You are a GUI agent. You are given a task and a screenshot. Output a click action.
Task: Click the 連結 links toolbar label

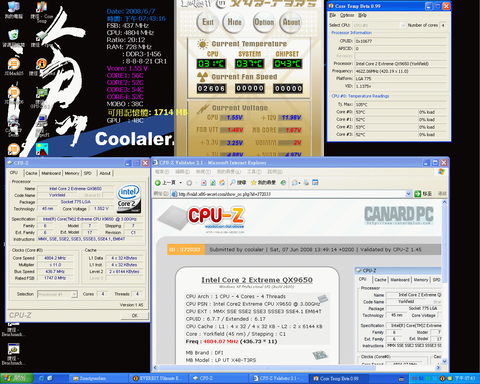442,194
